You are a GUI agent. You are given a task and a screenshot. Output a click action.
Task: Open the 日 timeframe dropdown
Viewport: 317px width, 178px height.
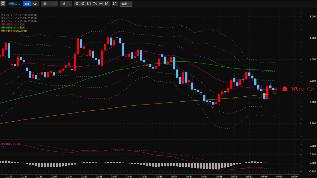click(x=49, y=4)
